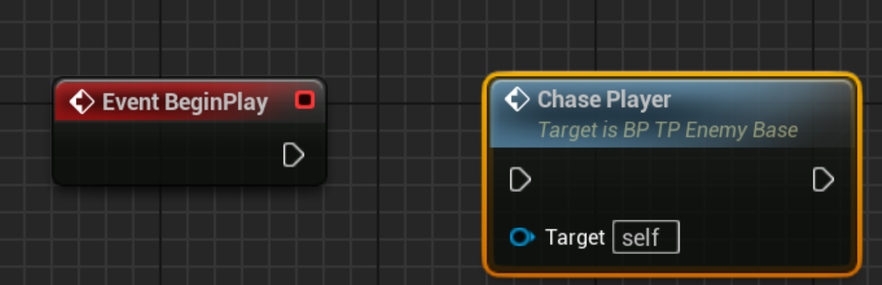Click the Chase Player execution output pin
The height and width of the screenshot is (285, 882).
pos(823,179)
